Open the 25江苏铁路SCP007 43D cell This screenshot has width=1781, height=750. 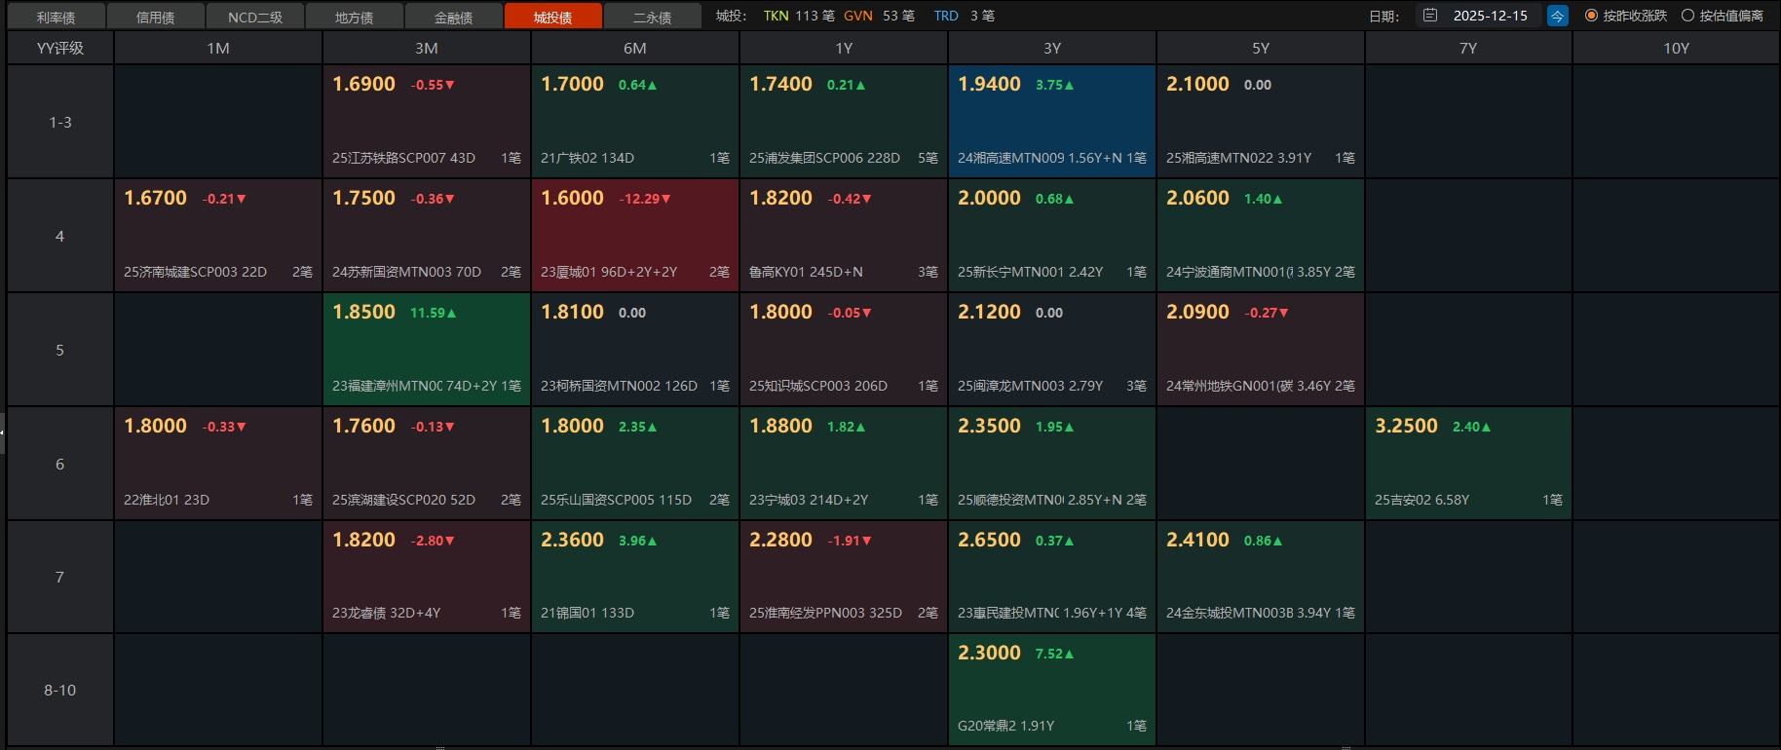point(427,122)
